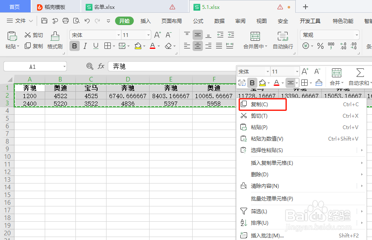This screenshot has width=372, height=240.
Task: Apply ribbon borders button
Action: click(x=107, y=45)
